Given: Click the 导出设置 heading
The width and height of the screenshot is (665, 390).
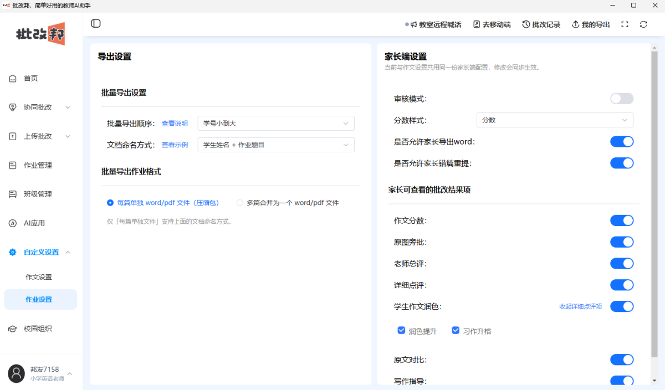Looking at the screenshot, I should tap(114, 57).
